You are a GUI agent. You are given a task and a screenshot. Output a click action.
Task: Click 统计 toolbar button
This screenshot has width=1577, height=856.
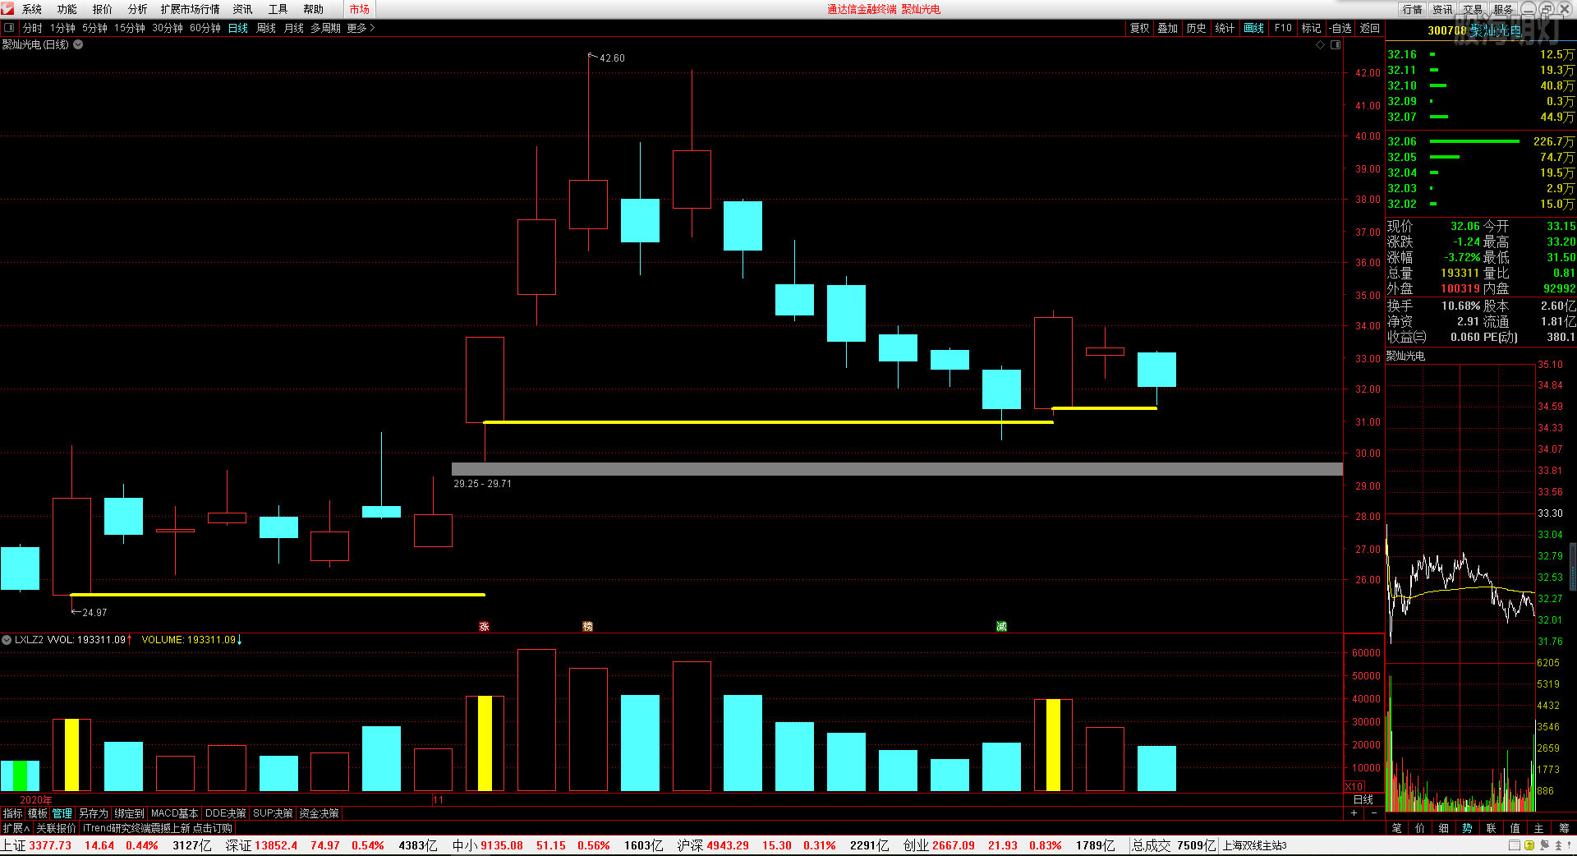1225,28
